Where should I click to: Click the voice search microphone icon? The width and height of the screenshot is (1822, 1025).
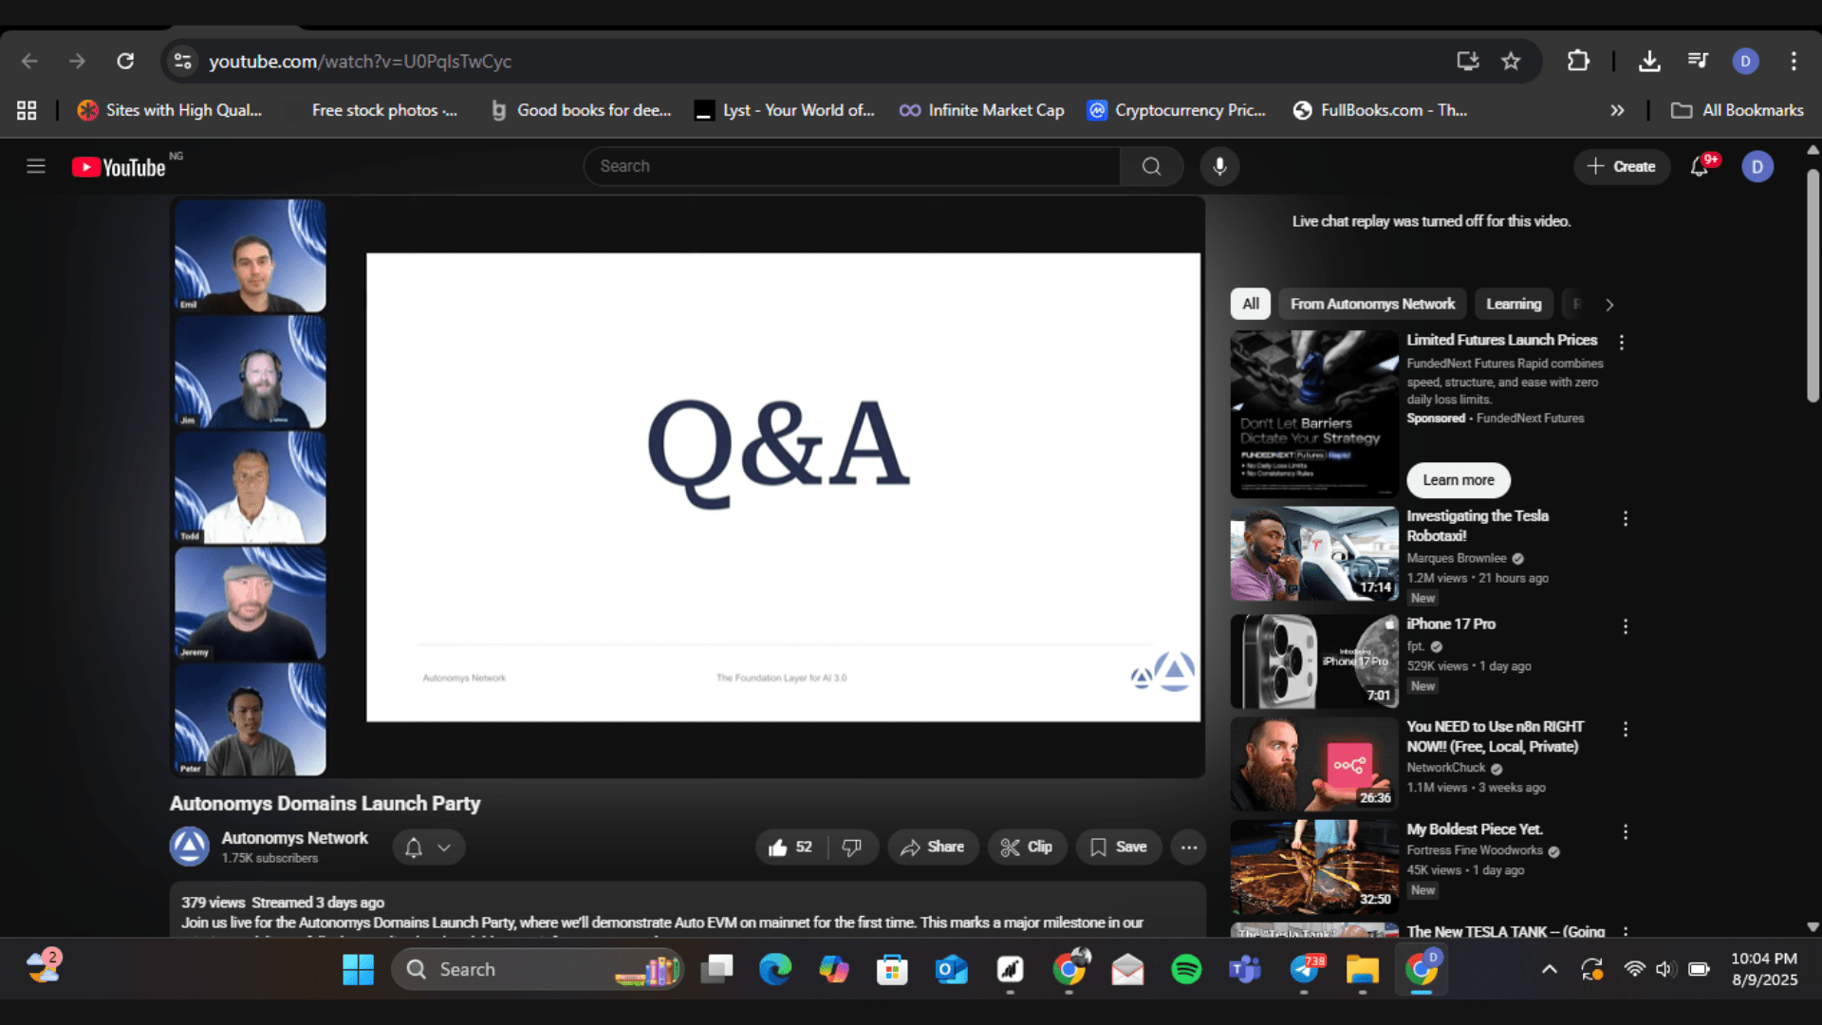pos(1219,166)
